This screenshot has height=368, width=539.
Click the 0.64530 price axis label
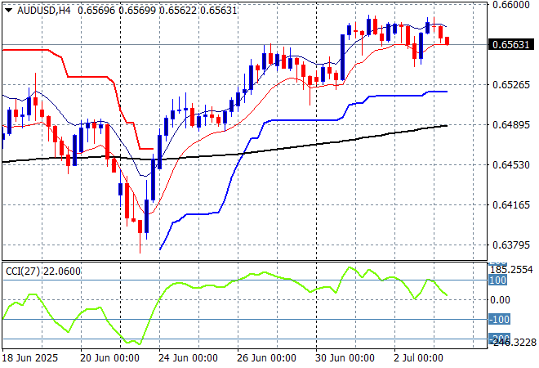click(x=511, y=165)
